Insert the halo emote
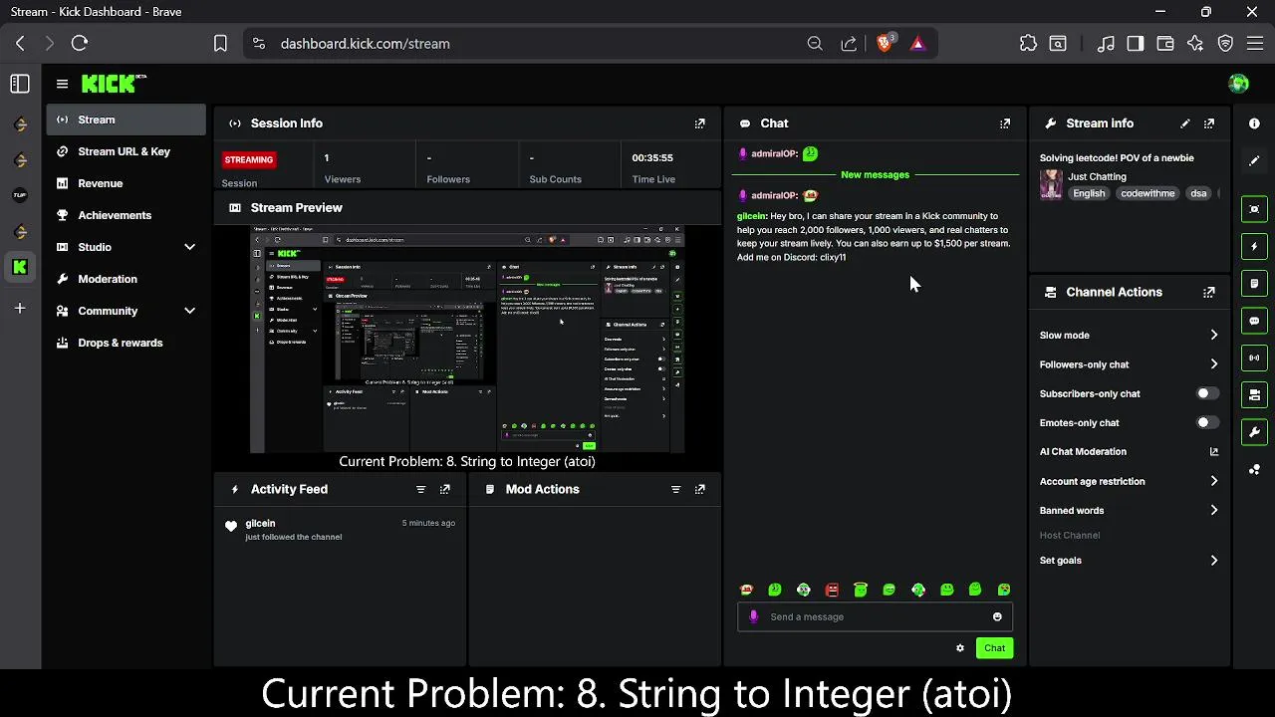The width and height of the screenshot is (1275, 717). coord(861,590)
